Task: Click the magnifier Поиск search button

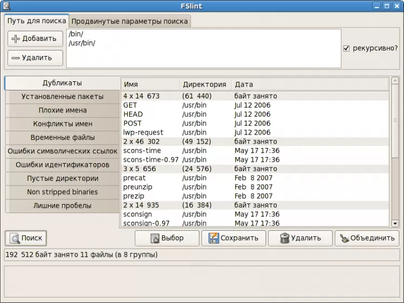Action: pyautogui.click(x=25, y=238)
